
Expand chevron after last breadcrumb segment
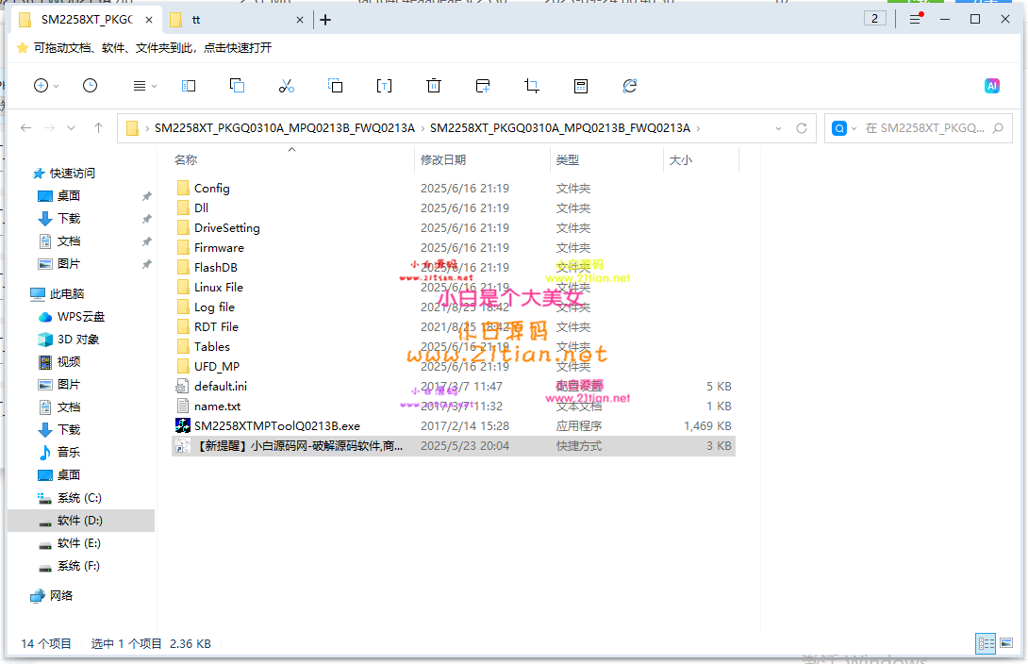698,128
